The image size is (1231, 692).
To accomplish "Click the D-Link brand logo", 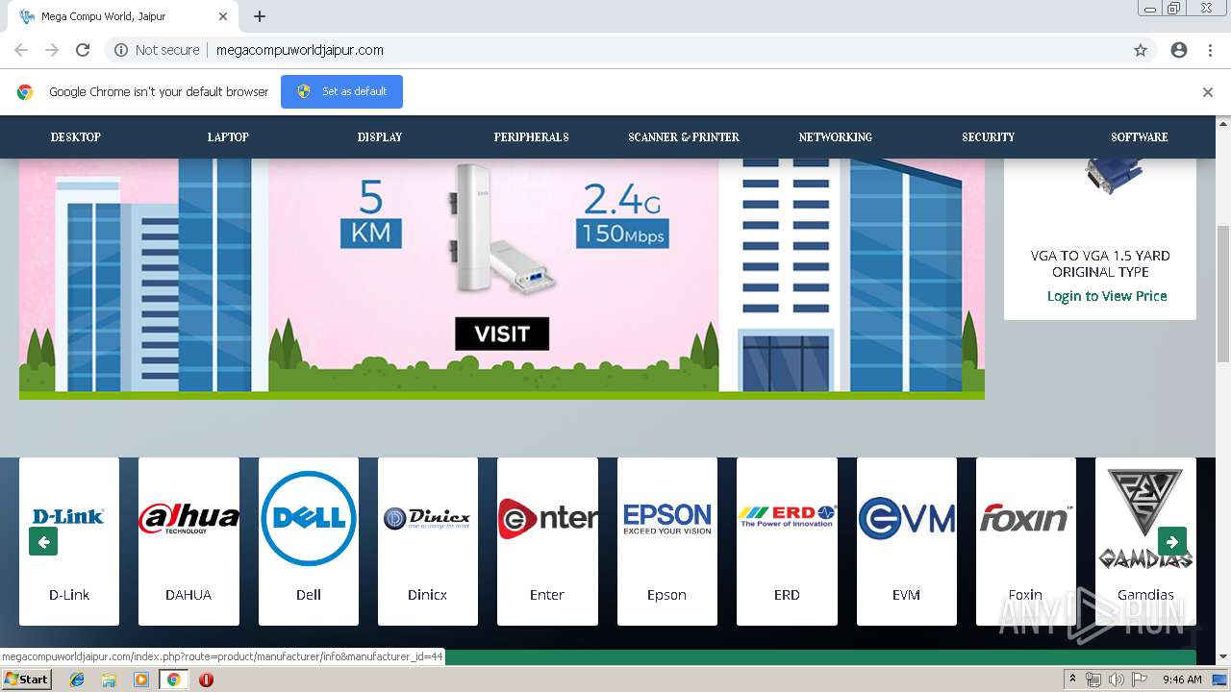I will click(x=69, y=517).
